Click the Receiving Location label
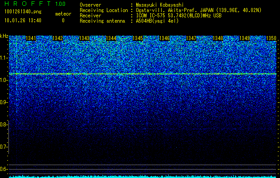 [104, 10]
